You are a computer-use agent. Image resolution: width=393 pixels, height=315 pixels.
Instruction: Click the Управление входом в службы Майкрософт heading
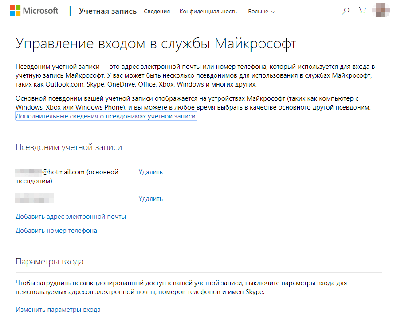coord(156,44)
